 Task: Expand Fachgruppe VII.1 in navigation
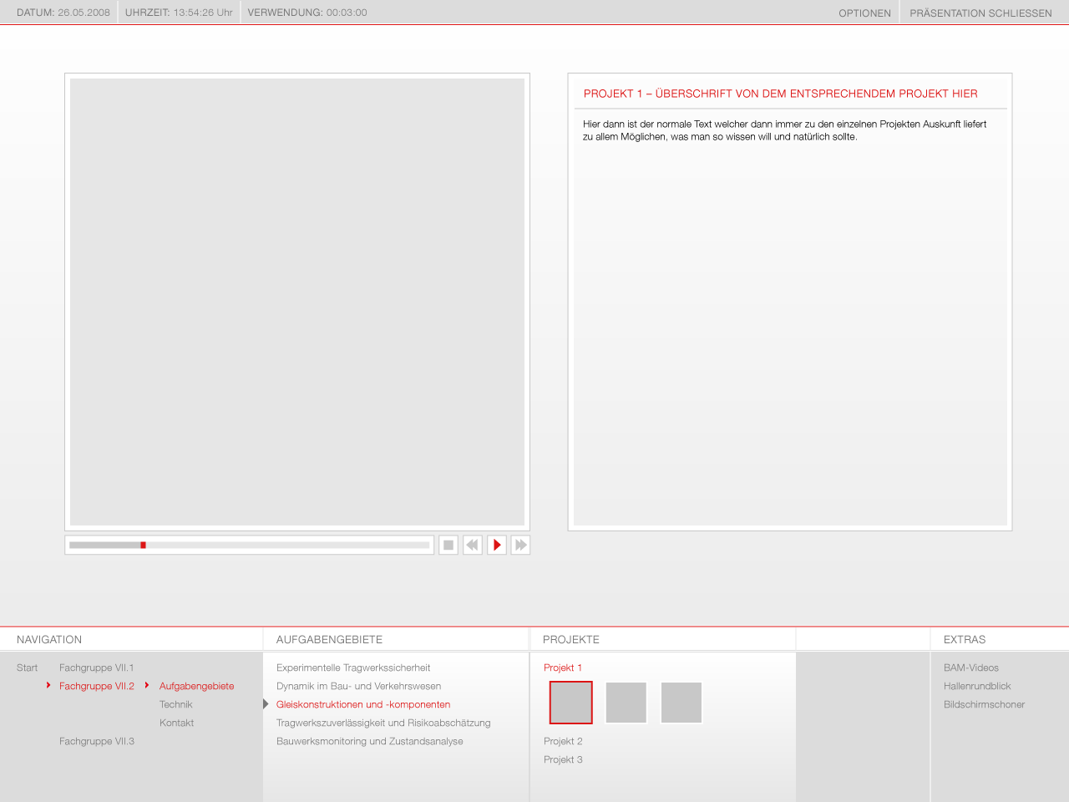tap(96, 667)
